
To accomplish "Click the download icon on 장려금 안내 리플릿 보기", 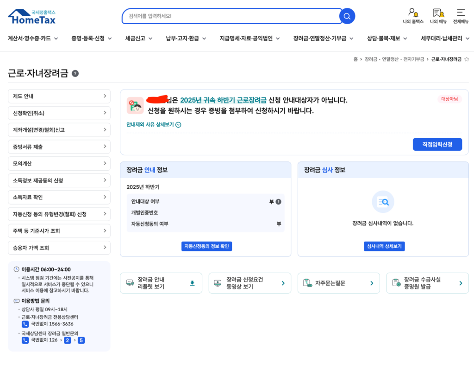I will (192, 282).
